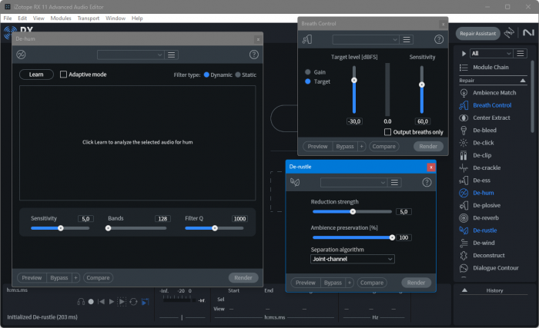Open the De-wind module
Screen dimensions: 539x328
484,243
